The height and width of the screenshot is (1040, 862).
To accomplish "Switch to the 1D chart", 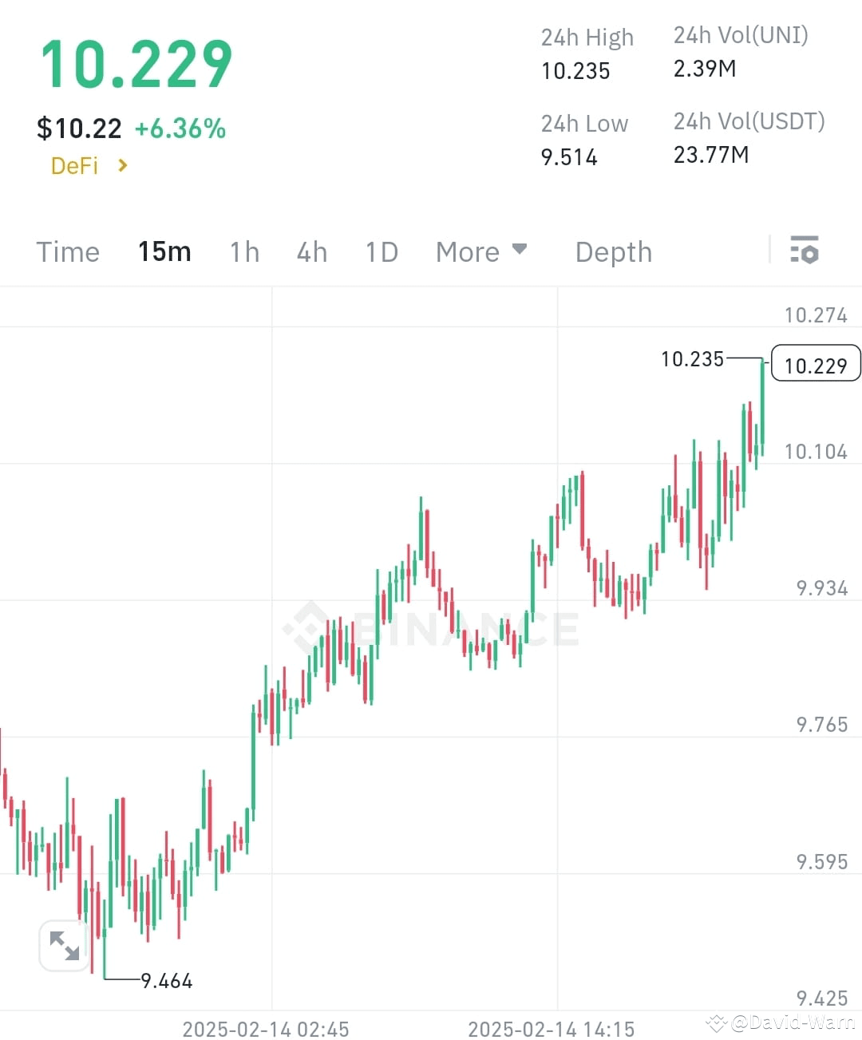I will [381, 251].
